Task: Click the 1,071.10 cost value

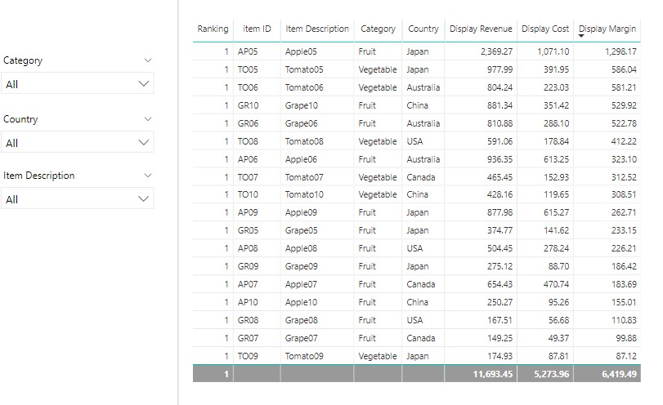Action: click(x=553, y=51)
